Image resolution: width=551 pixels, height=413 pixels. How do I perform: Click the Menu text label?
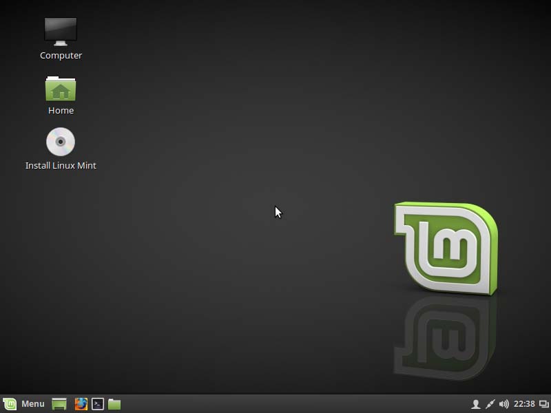click(33, 404)
